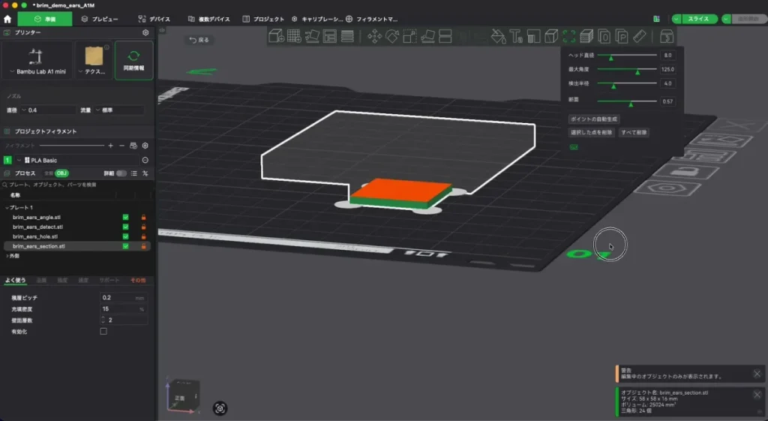Click ポイントの自動生成 button

pyautogui.click(x=594, y=119)
